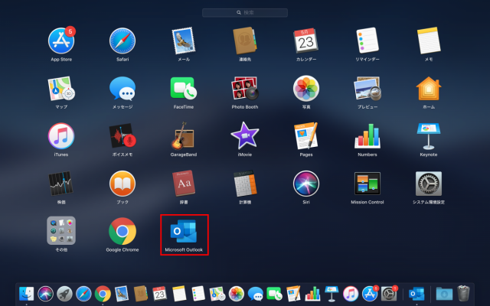Open the dictionary (辞書) app
The image size is (490, 306).
pyautogui.click(x=184, y=184)
